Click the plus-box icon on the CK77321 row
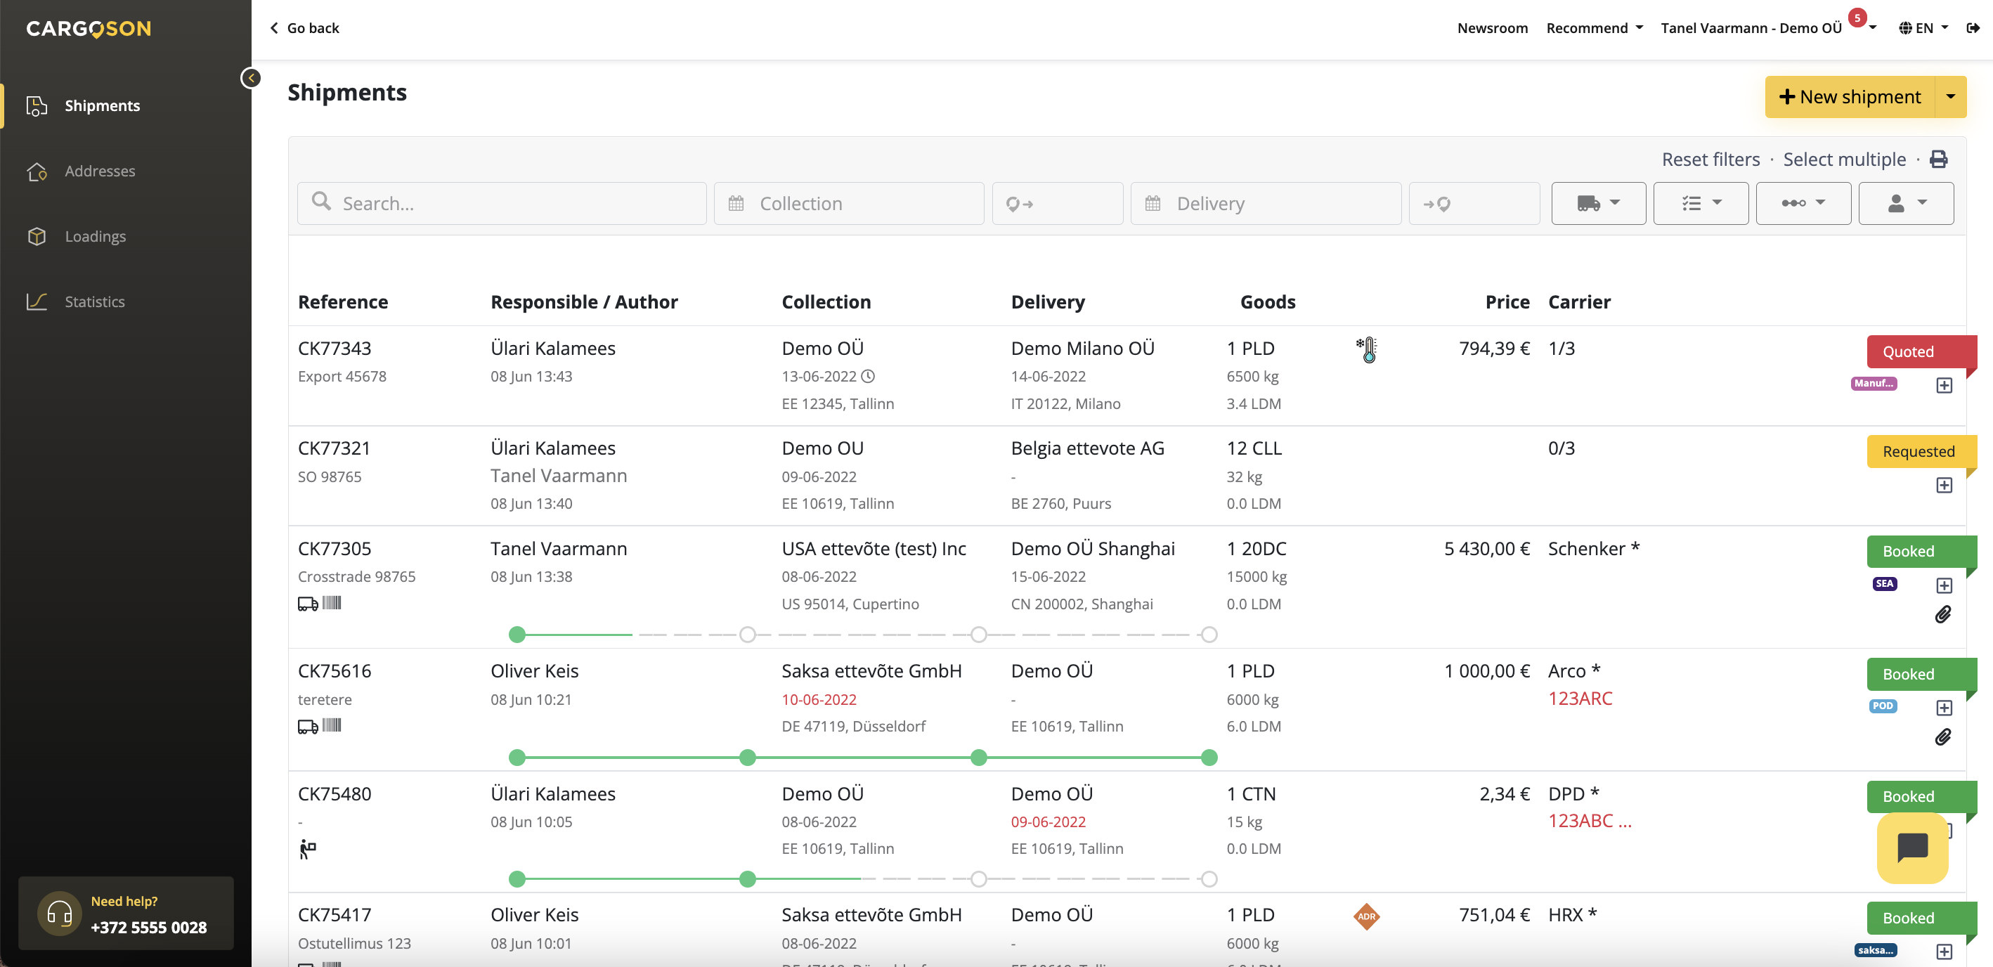 pyautogui.click(x=1944, y=485)
